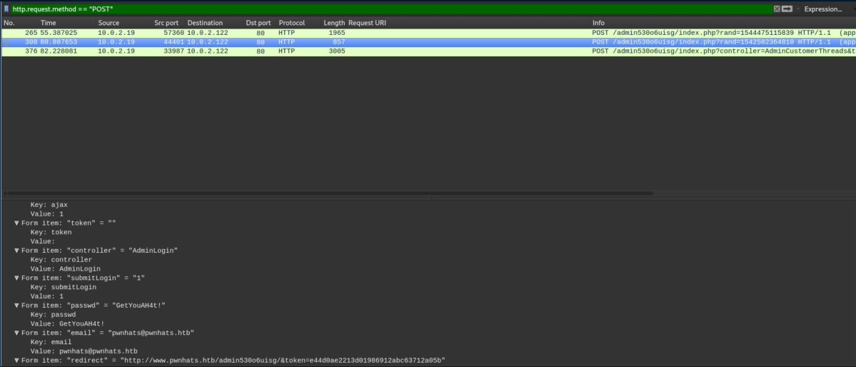Viewport: 856px width, 367px height.
Task: Collapse the "token" form item
Action: (x=17, y=223)
